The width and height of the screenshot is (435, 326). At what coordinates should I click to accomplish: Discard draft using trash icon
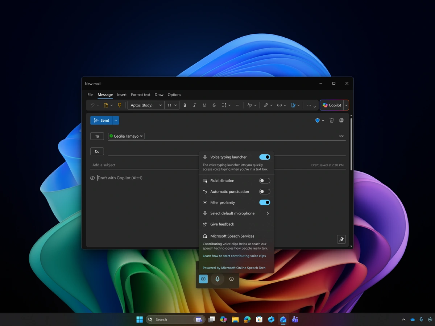(332, 120)
